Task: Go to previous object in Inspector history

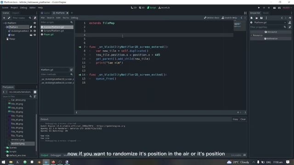Action: coord(282,18)
